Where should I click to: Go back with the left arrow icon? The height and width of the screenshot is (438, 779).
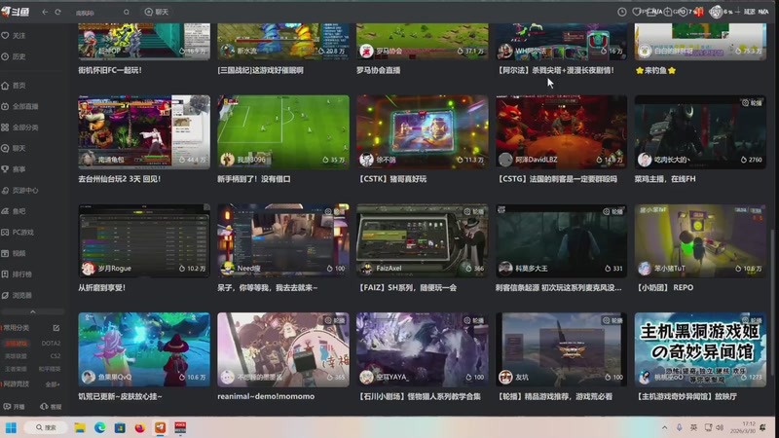45,12
